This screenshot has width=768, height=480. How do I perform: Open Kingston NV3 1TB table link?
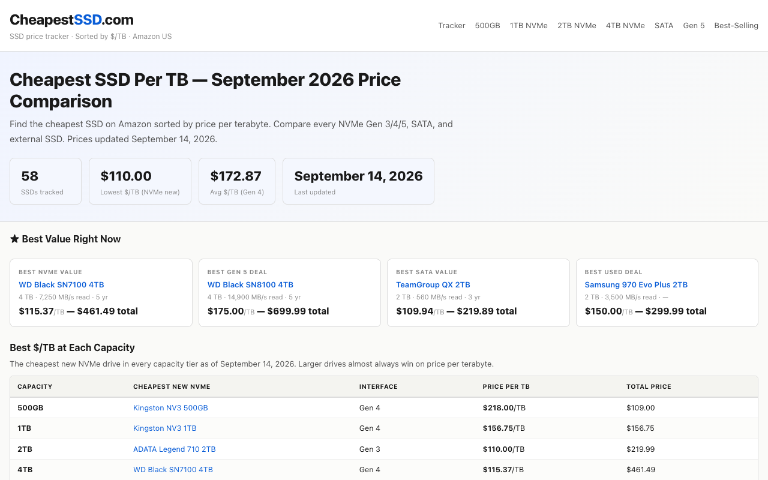165,428
